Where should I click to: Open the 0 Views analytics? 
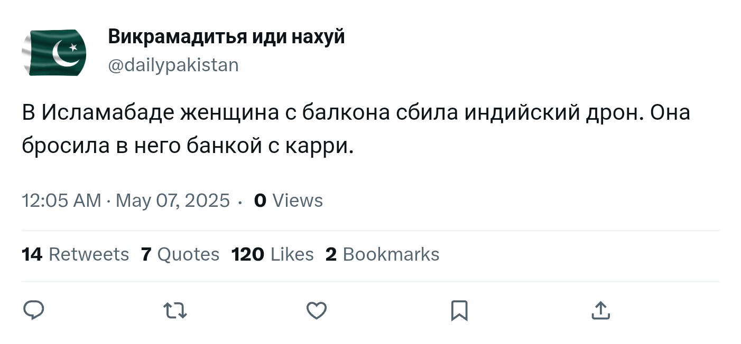click(288, 200)
